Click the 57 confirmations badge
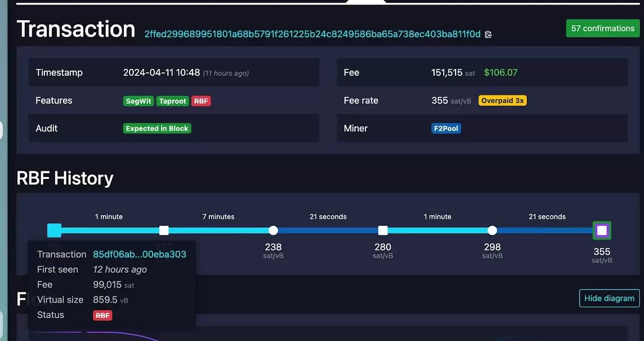The width and height of the screenshot is (644, 341). (x=603, y=28)
